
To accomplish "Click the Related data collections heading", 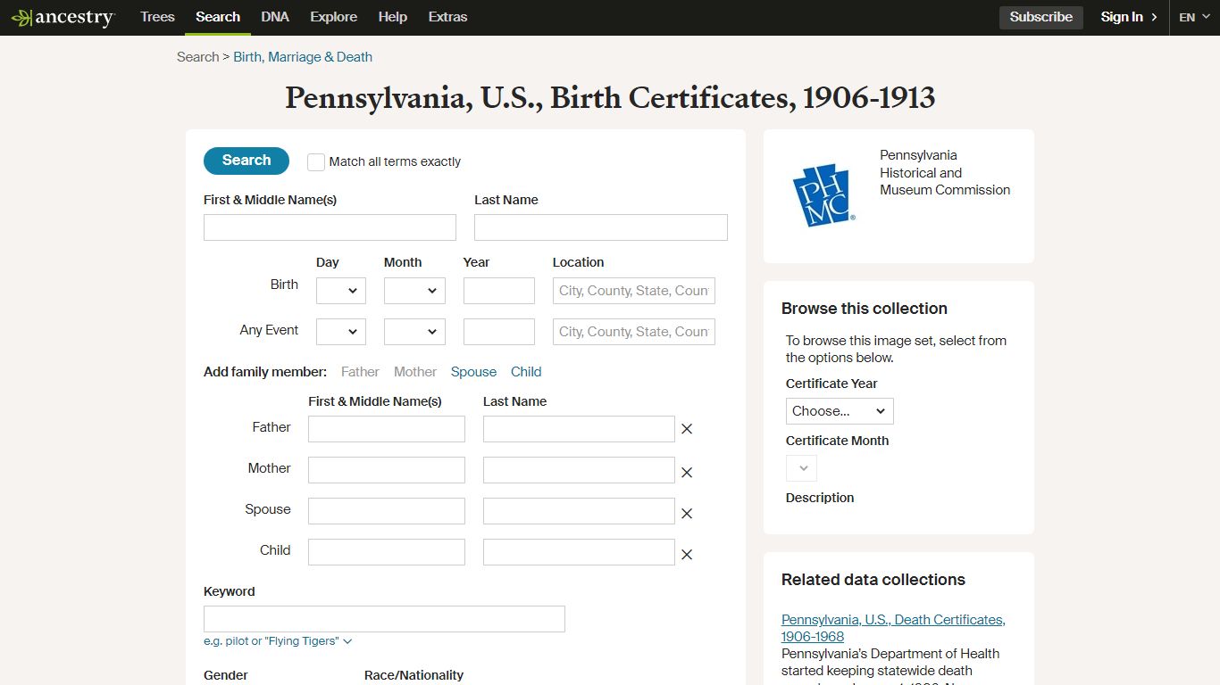I will point(873,580).
